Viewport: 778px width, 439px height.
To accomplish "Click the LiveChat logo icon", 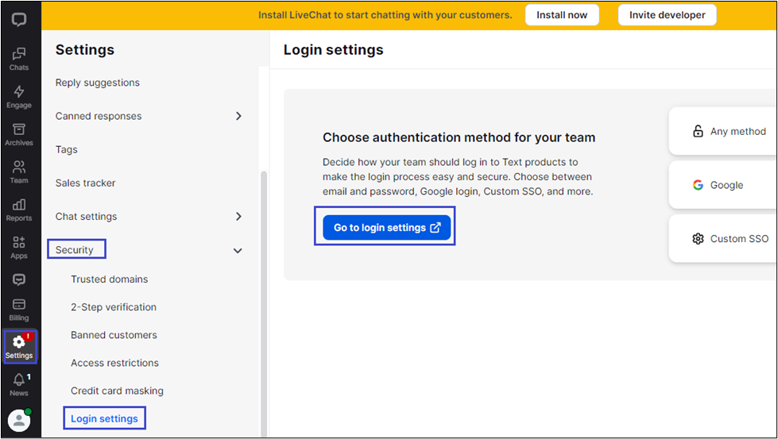I will (x=19, y=20).
